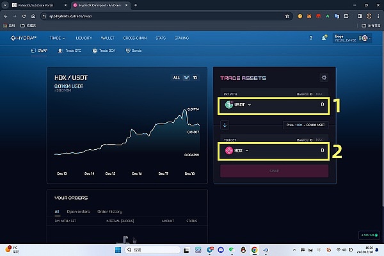This screenshot has width=384, height=256.
Task: Set chart range to 1W
Action: (x=186, y=77)
